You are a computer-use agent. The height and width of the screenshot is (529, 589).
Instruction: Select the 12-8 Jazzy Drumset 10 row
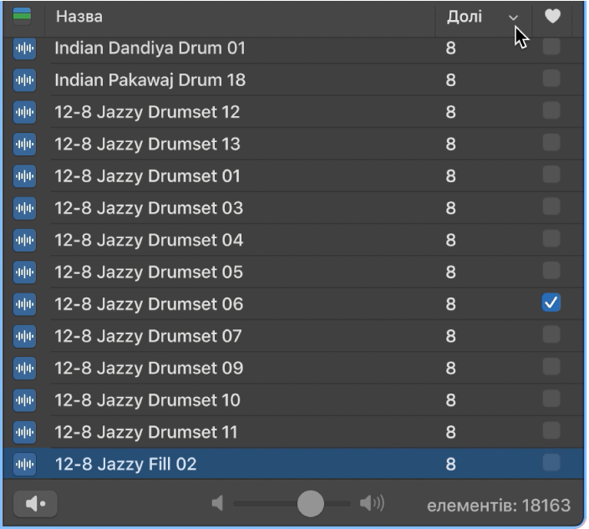(x=148, y=400)
